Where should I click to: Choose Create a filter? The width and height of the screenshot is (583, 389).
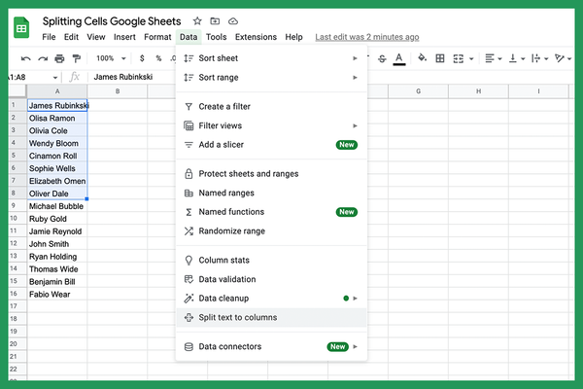[x=271, y=106]
